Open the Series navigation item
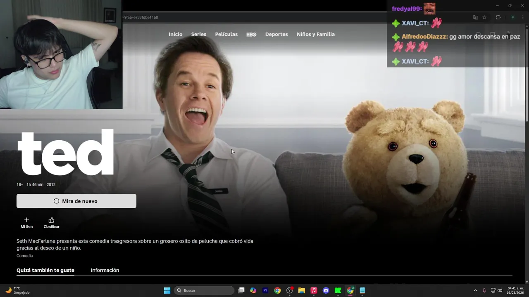The height and width of the screenshot is (297, 529). (198, 34)
